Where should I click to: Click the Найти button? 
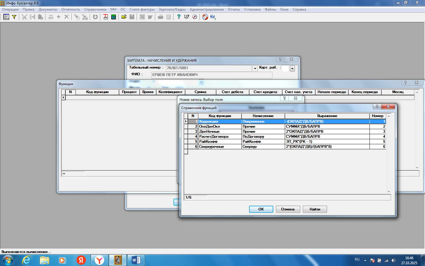tap(315, 209)
